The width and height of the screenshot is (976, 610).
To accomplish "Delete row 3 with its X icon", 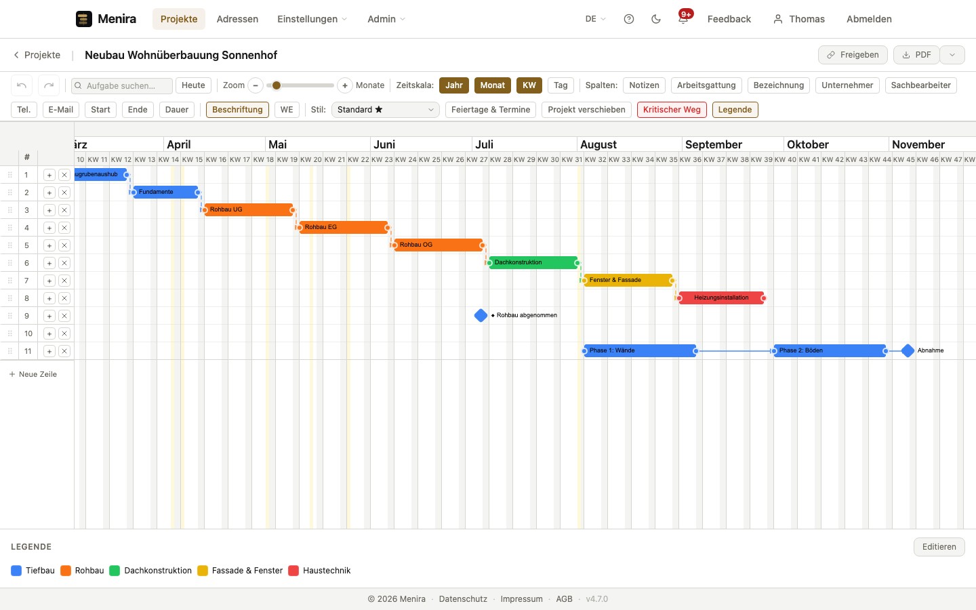I will (64, 210).
